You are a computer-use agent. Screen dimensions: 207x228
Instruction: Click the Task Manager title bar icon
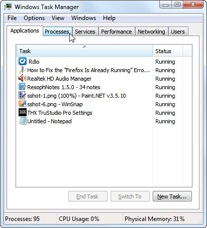8,7
